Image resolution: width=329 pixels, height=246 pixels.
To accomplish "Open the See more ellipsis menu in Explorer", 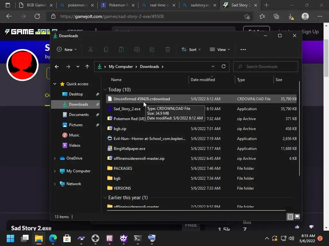I will click(243, 50).
